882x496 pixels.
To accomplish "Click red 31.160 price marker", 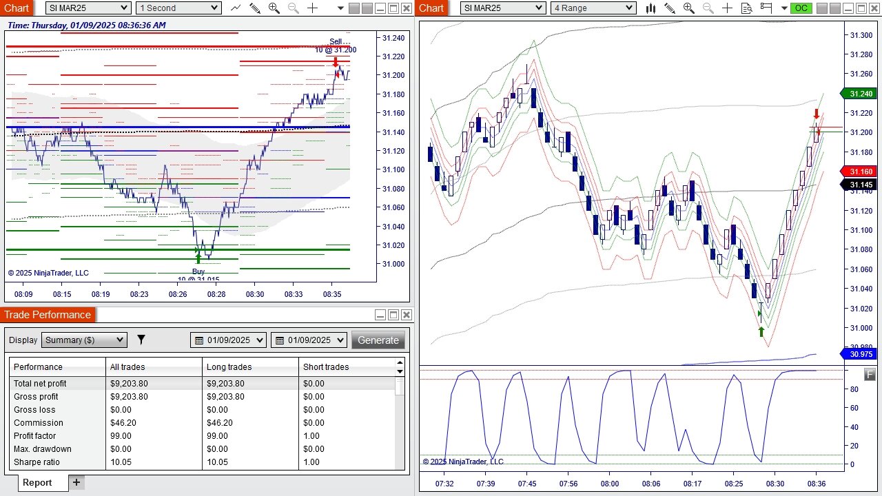I will coord(859,172).
